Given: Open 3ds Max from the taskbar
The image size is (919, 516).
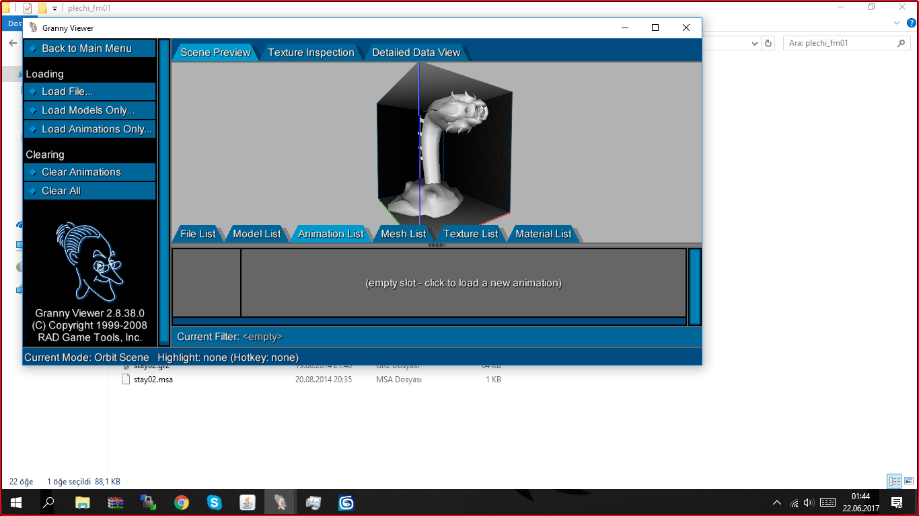Looking at the screenshot, I should click(x=346, y=502).
